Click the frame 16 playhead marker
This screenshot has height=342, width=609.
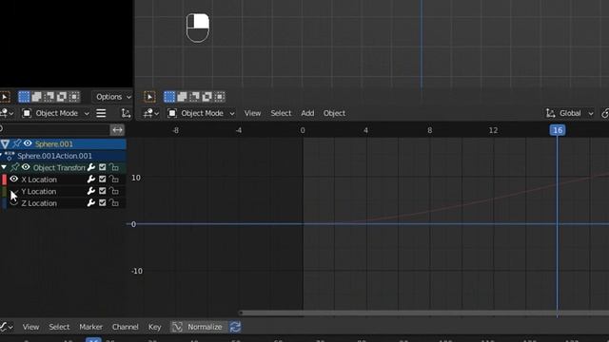[x=558, y=130]
